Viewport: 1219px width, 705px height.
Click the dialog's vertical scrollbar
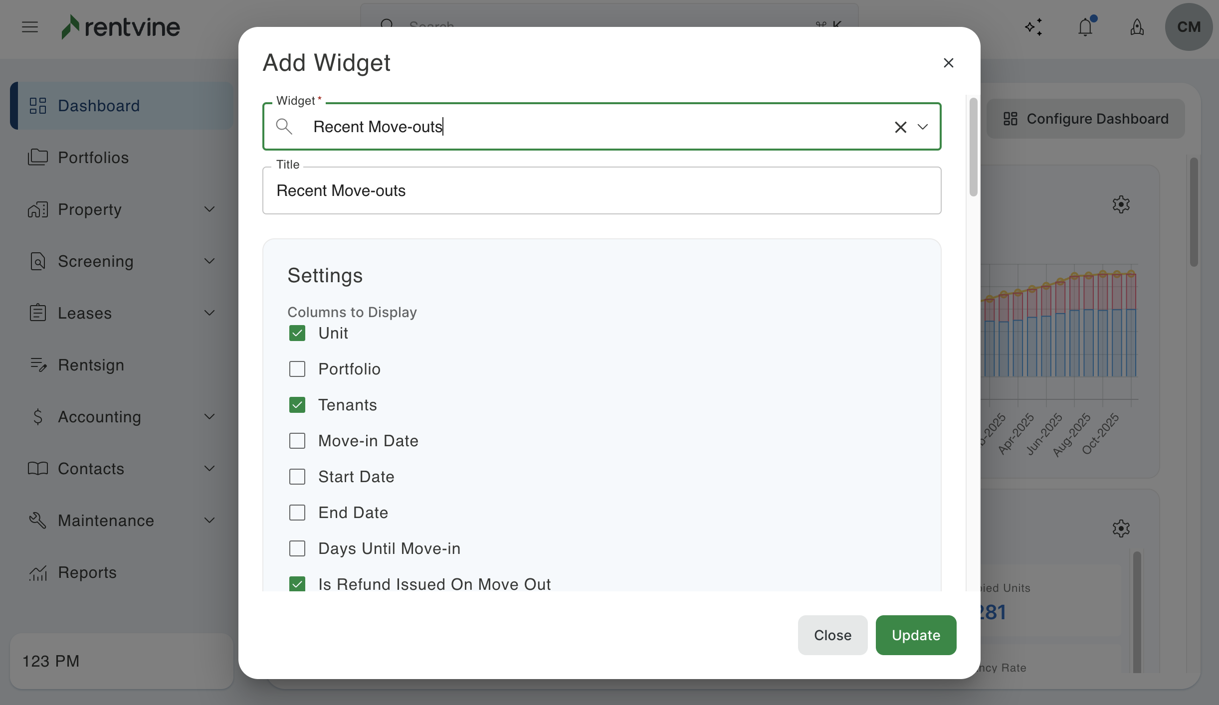973,147
